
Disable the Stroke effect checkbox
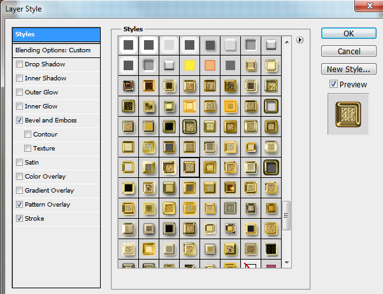pos(20,219)
